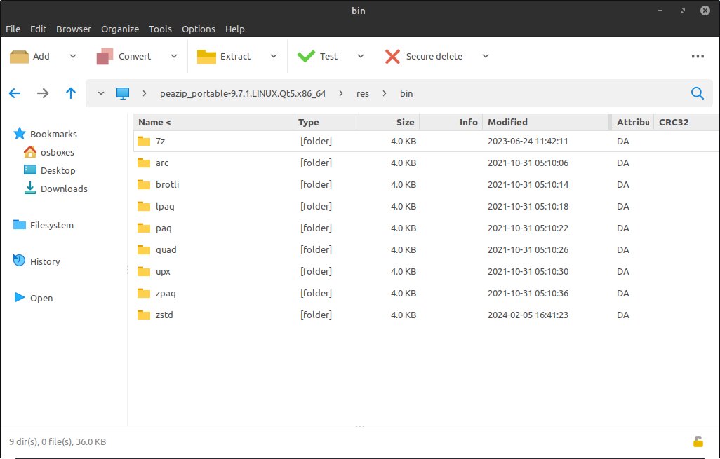Go back with the left arrow

(x=15, y=93)
